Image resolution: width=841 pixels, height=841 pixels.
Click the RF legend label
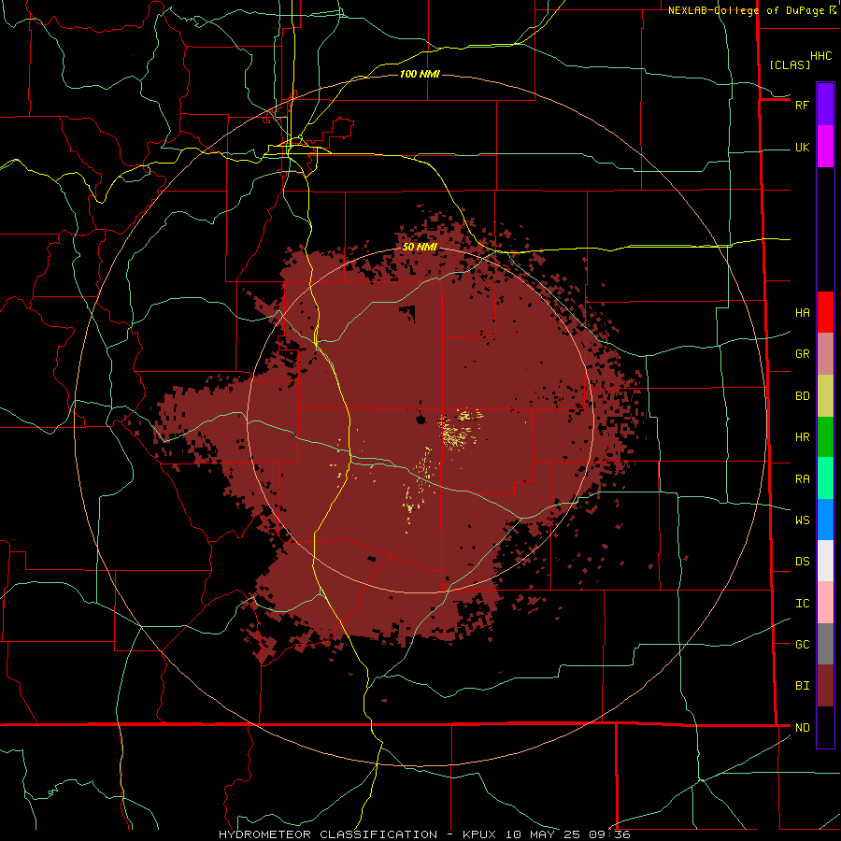point(802,105)
